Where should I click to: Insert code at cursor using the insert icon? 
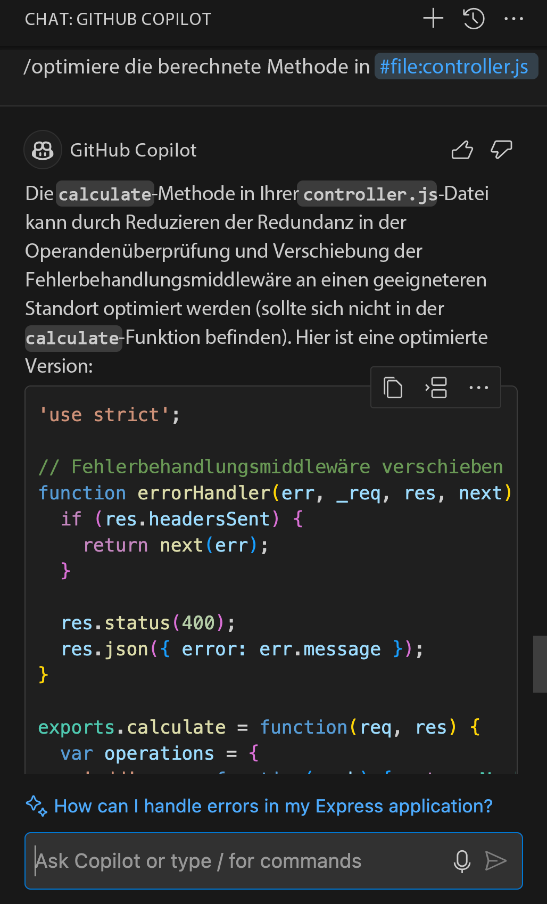[436, 388]
